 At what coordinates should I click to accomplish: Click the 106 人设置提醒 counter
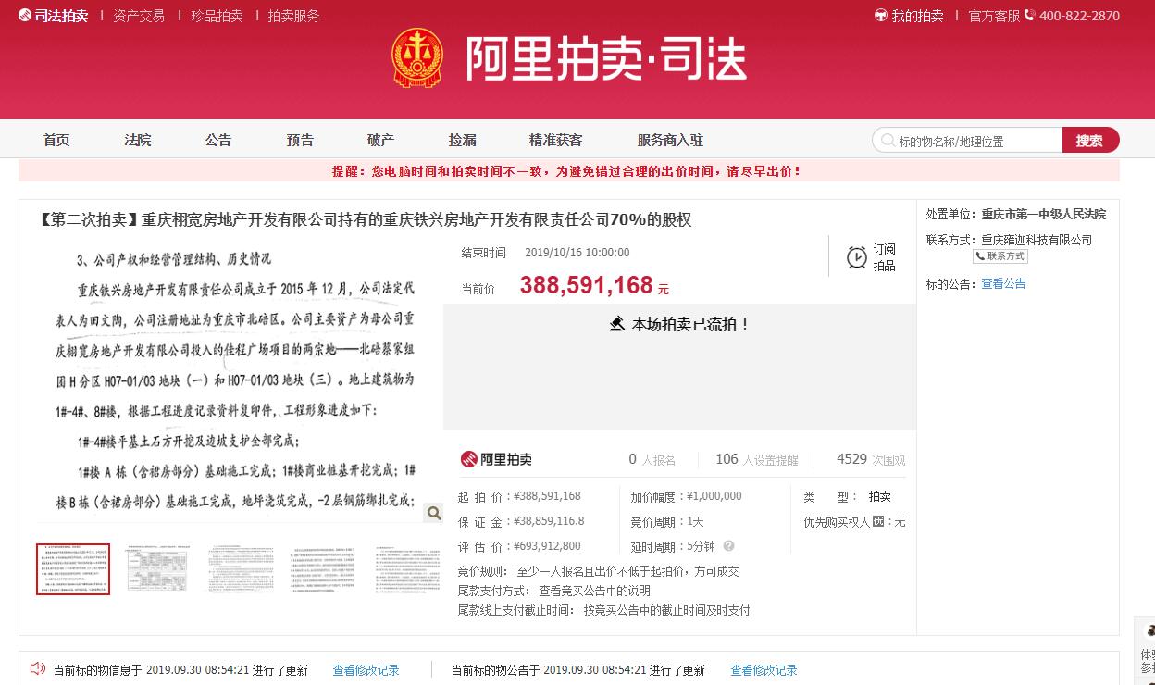pyautogui.click(x=756, y=459)
